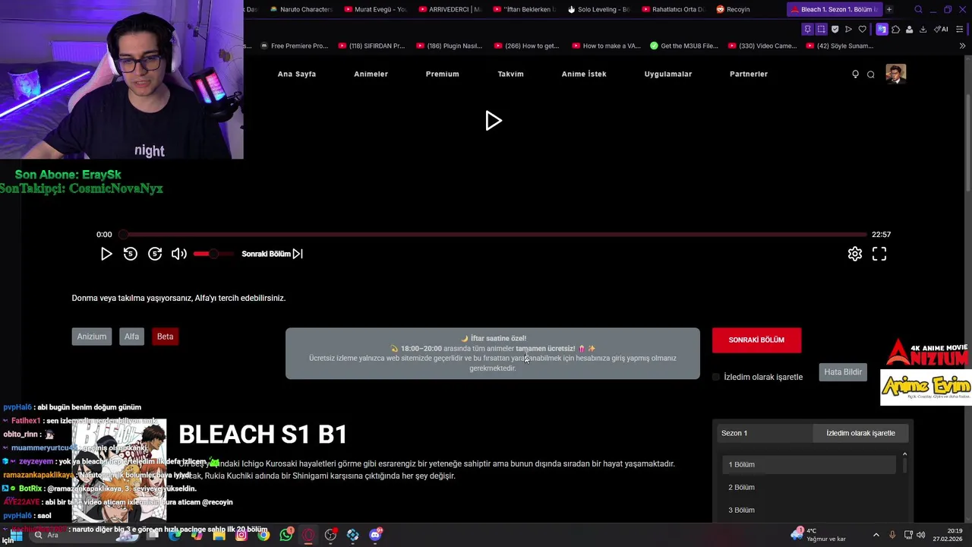The height and width of the screenshot is (547, 972).
Task: Open the Get the M3U8 File bookmark
Action: coord(684,46)
